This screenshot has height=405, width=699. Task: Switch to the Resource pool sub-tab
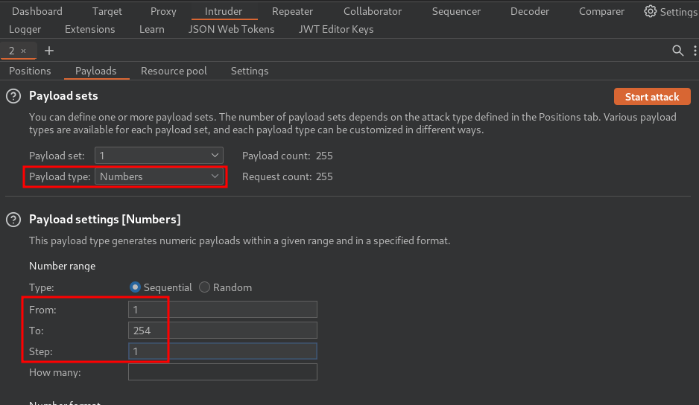pyautogui.click(x=174, y=71)
